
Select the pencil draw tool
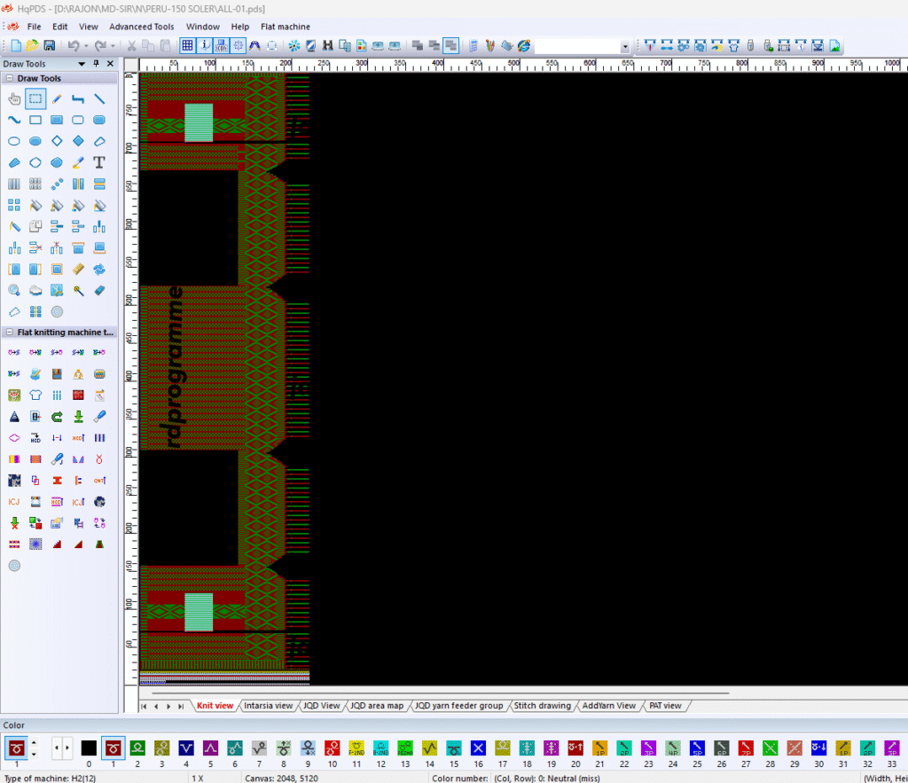57,99
